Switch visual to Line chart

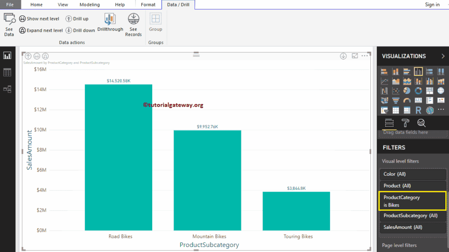(x=384, y=81)
